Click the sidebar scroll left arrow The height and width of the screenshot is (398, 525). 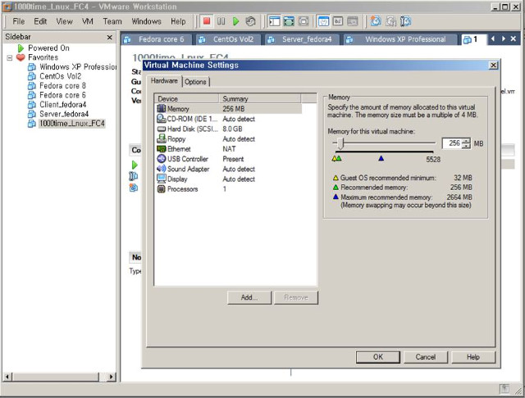point(7,377)
